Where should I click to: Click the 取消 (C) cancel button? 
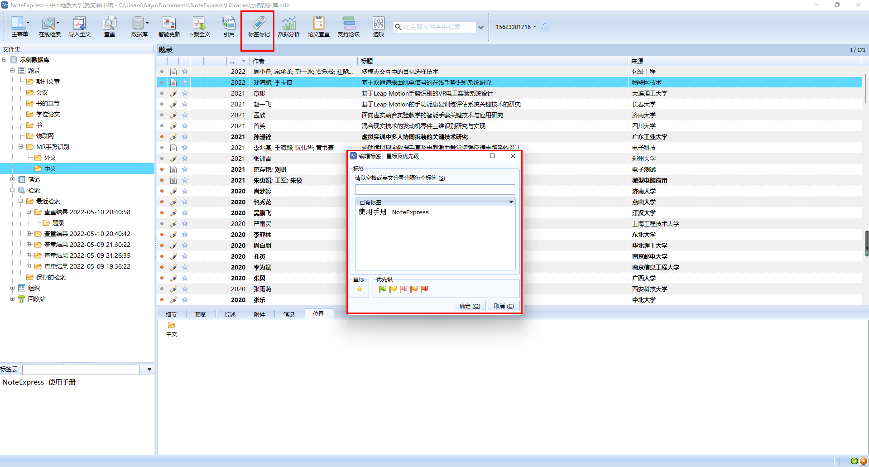coord(504,306)
